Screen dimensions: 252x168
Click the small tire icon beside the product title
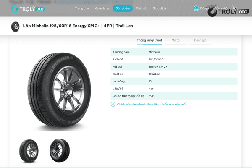click(x=15, y=26)
